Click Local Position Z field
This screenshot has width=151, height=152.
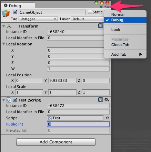point(95,80)
